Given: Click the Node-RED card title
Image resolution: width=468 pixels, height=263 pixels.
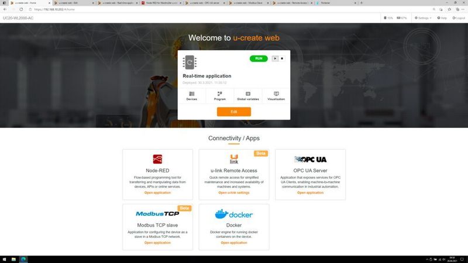Looking at the screenshot, I should pos(157,171).
